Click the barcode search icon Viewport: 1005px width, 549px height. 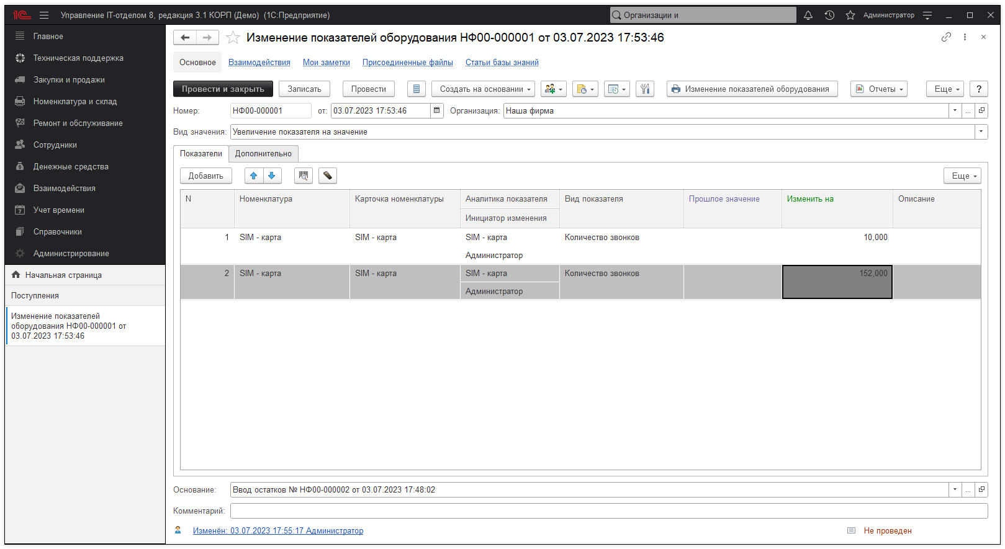tap(304, 176)
